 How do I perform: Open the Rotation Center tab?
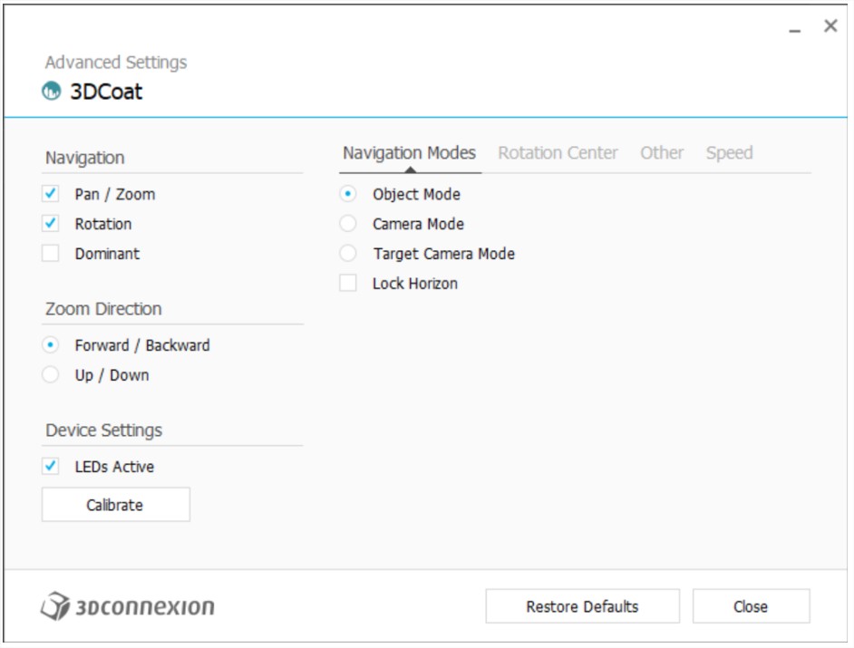point(558,153)
